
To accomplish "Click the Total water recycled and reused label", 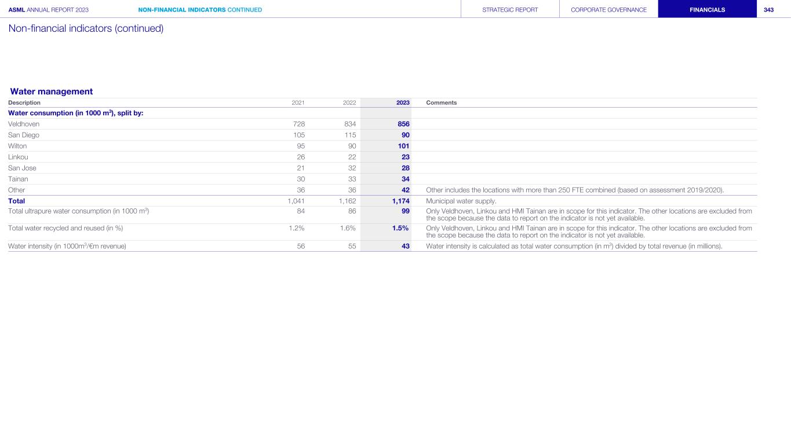I will point(65,228).
